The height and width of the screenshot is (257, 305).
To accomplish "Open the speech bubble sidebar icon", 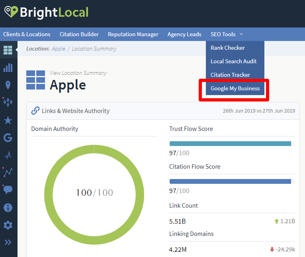I will [8, 189].
